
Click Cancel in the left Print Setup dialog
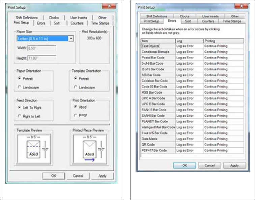click(78, 176)
